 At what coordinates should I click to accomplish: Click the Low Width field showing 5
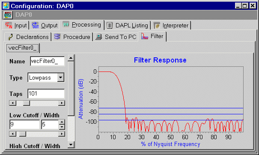50,124
